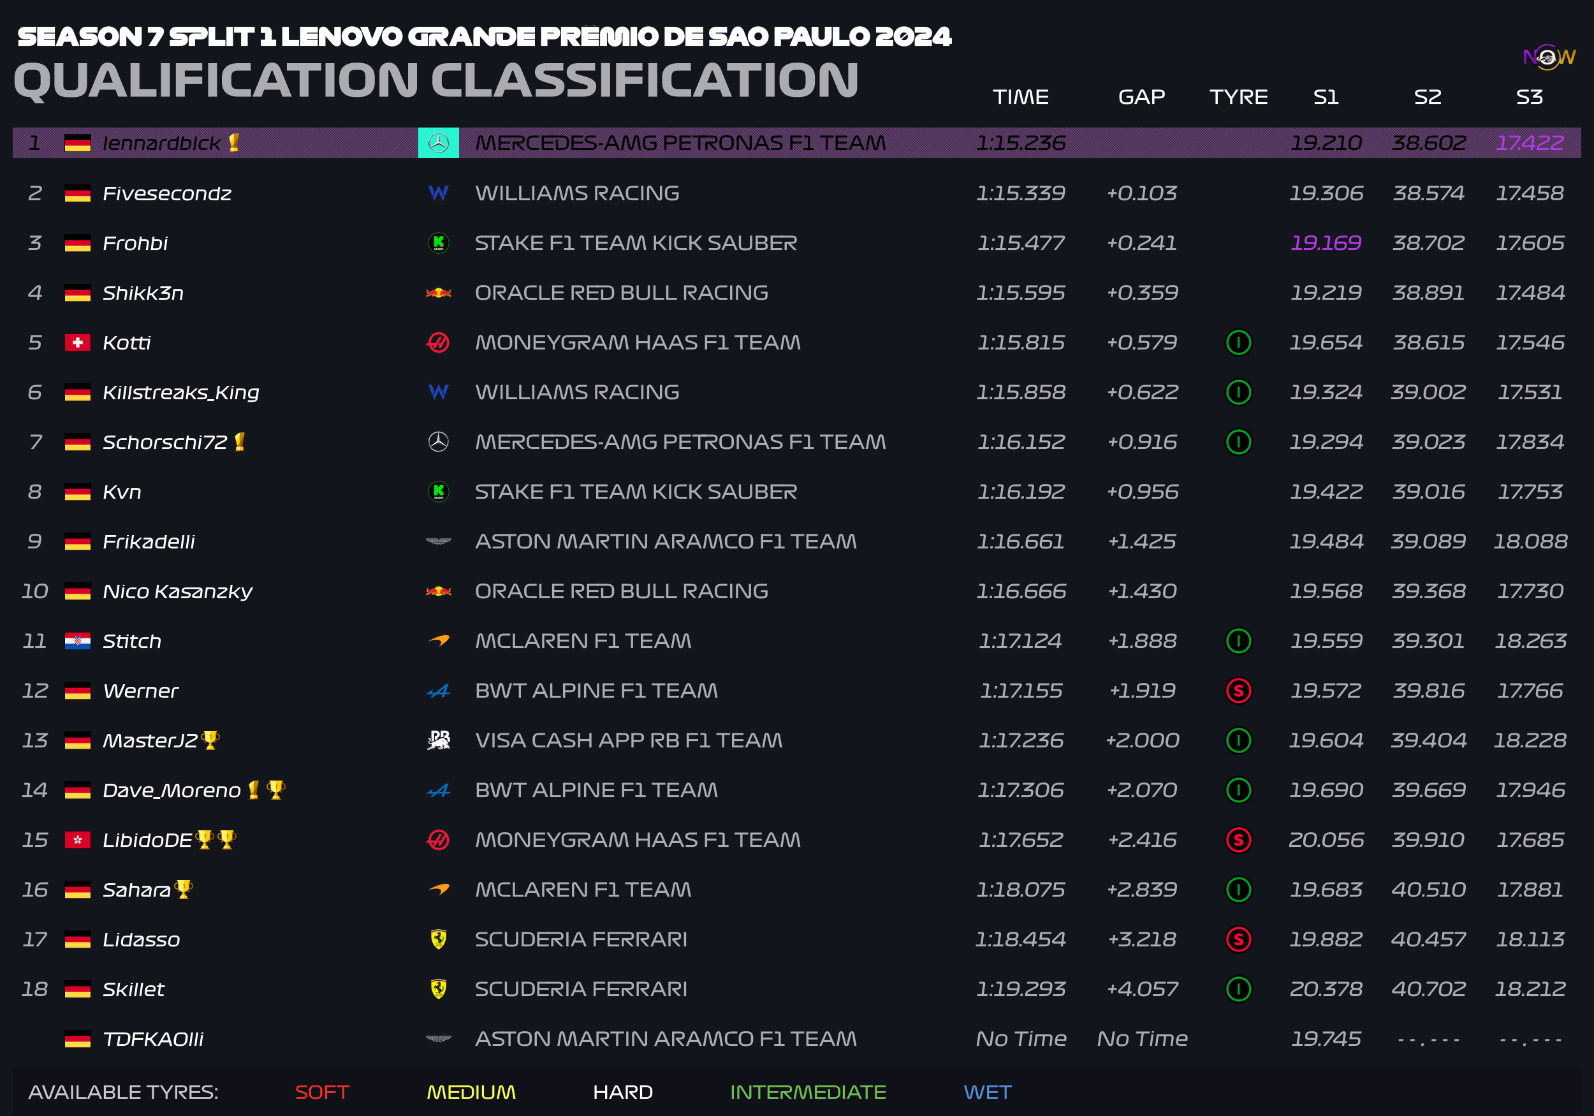1594x1116 pixels.
Task: Click the trophy icon next to MasterJ2
Action: [x=210, y=740]
